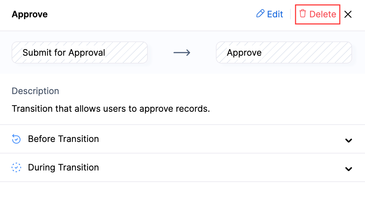Click the During Transition row header

(x=63, y=167)
